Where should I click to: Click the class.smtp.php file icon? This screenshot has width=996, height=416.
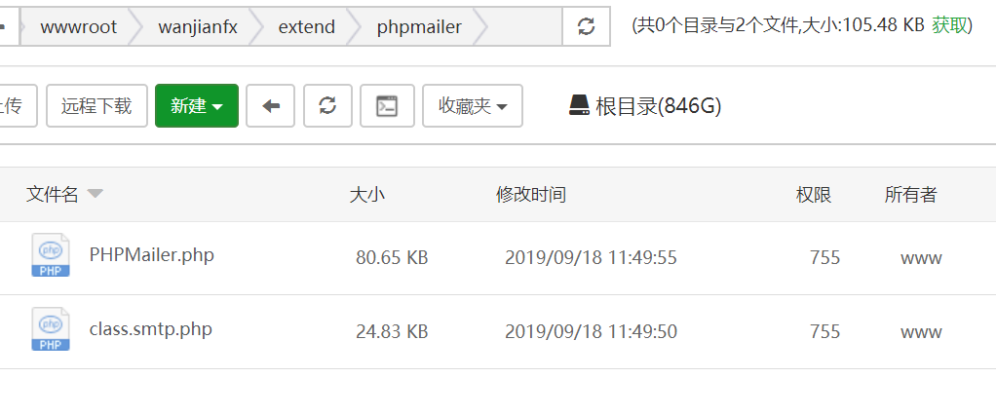(x=50, y=329)
